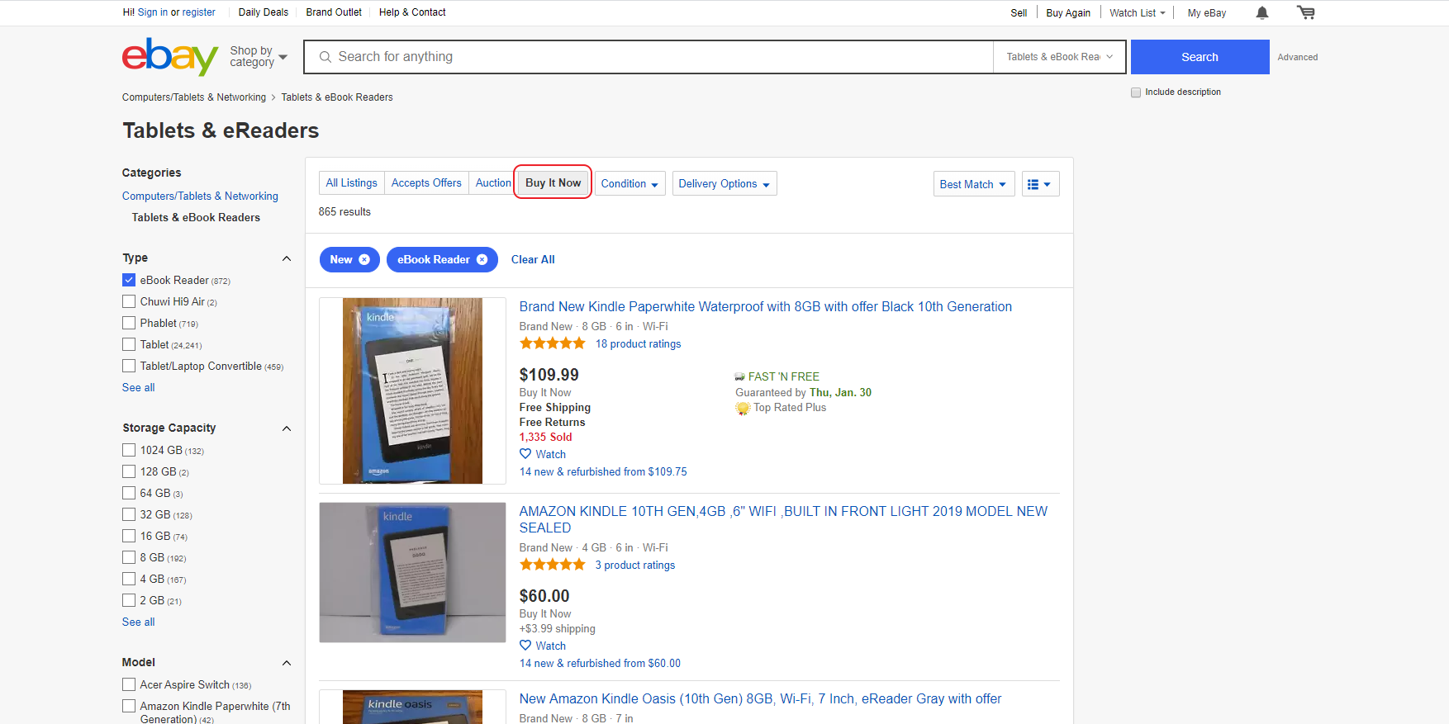Open the Kindle Paperwhite product thumbnail

point(412,390)
